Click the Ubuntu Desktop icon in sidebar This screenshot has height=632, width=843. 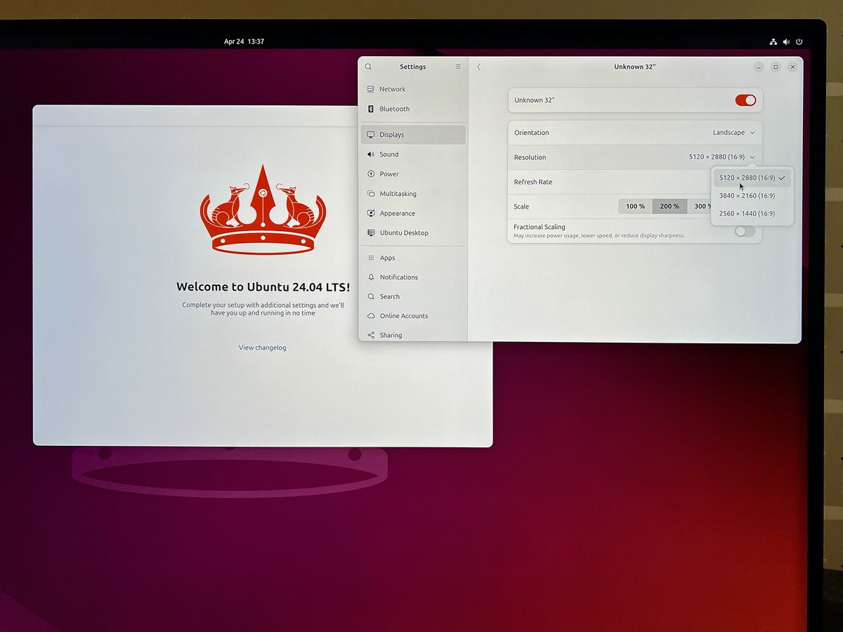371,232
